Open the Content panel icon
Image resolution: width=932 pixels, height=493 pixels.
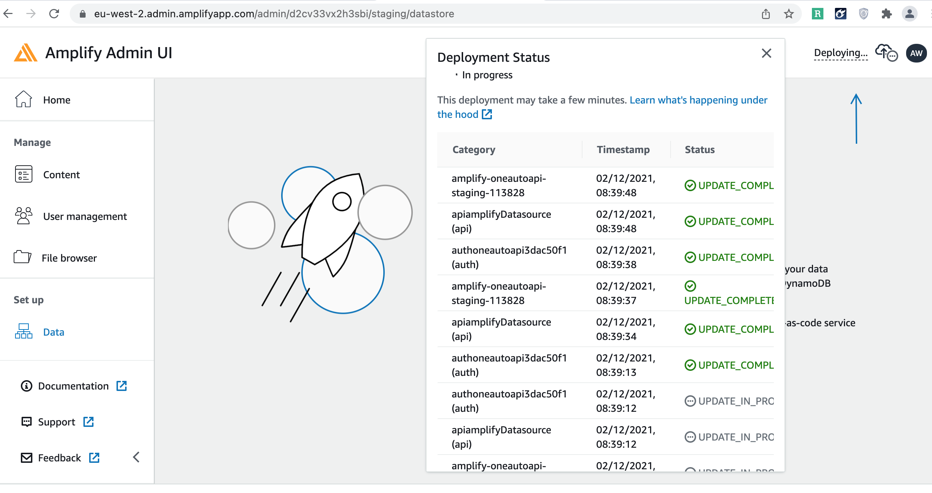23,174
